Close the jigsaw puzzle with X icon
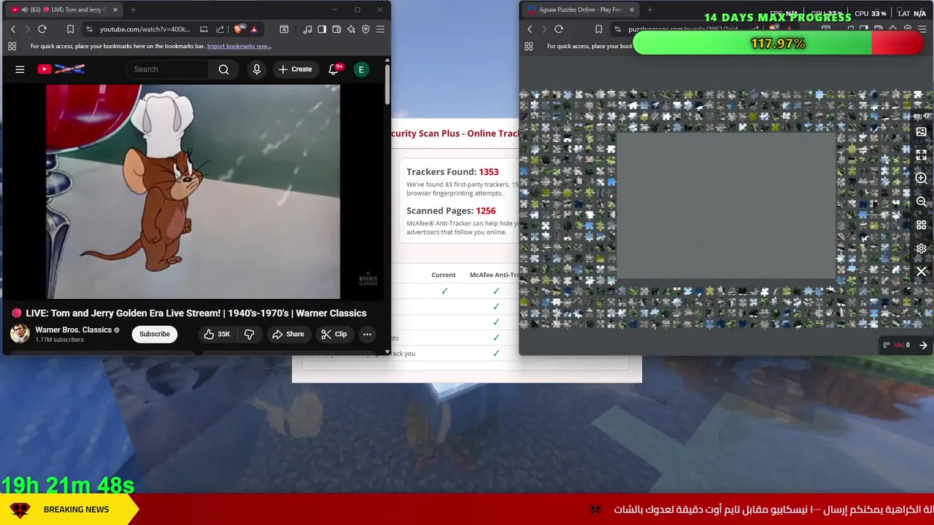 point(921,272)
